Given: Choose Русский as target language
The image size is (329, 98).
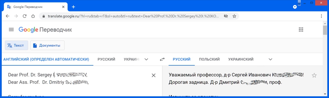Looking at the screenshot, I should (x=182, y=59).
